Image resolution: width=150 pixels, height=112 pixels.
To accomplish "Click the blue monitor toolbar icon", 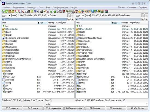I will [x=35, y=11].
